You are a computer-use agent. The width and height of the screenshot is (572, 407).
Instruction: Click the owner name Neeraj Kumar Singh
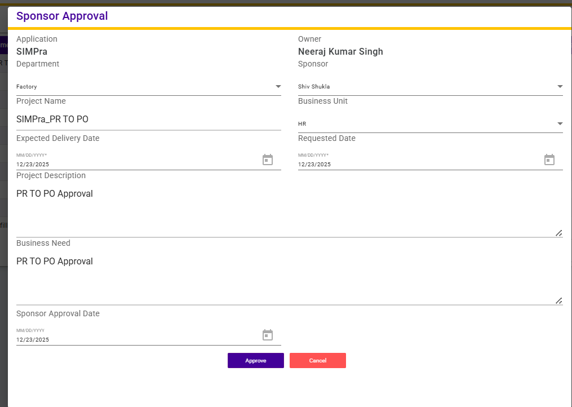click(340, 52)
